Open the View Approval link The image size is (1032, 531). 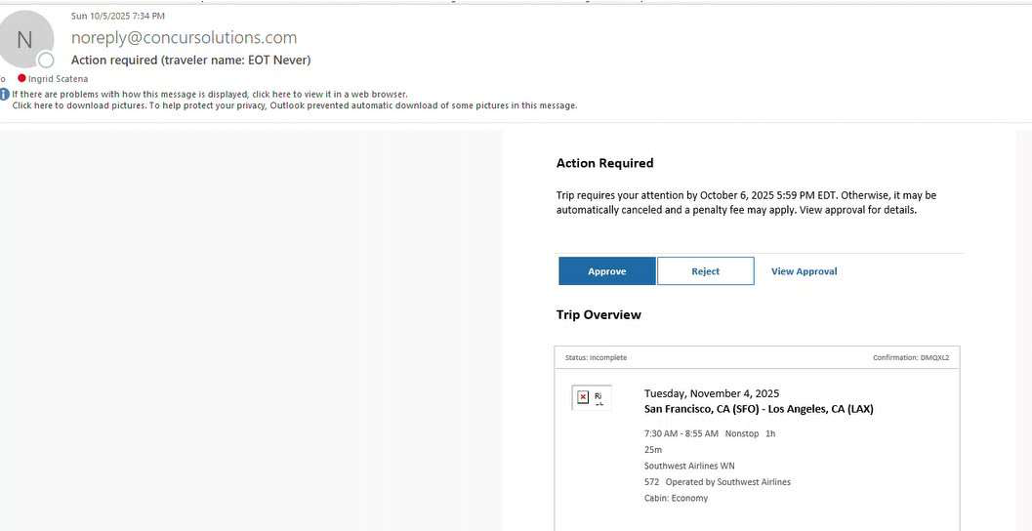click(805, 271)
